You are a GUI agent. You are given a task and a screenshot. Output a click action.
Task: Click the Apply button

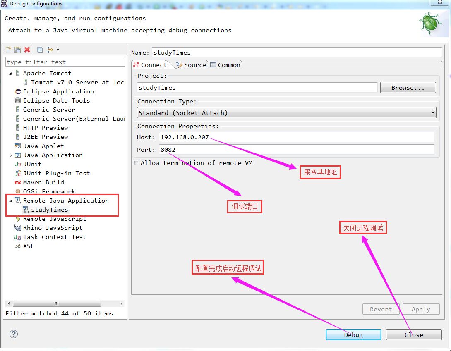(x=421, y=309)
